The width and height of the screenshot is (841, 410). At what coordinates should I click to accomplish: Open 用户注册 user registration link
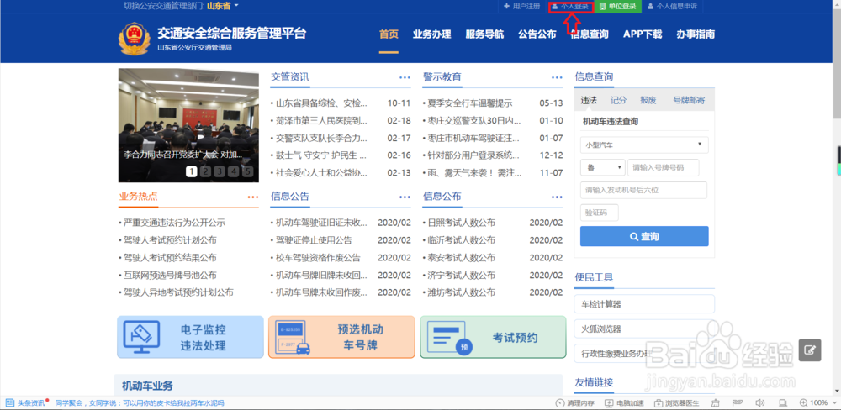pos(522,7)
